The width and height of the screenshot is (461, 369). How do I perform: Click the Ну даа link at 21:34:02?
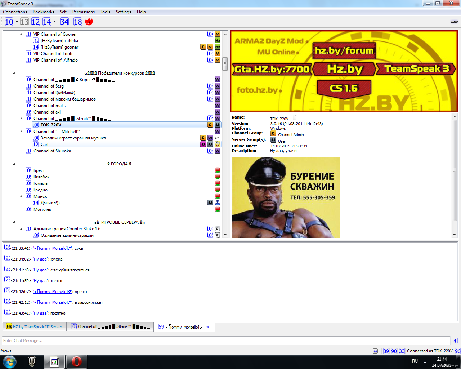40,259
